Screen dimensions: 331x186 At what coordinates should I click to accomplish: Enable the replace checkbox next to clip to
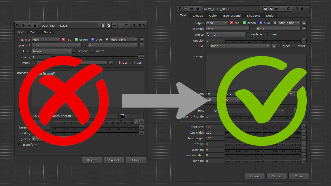(x=248, y=34)
